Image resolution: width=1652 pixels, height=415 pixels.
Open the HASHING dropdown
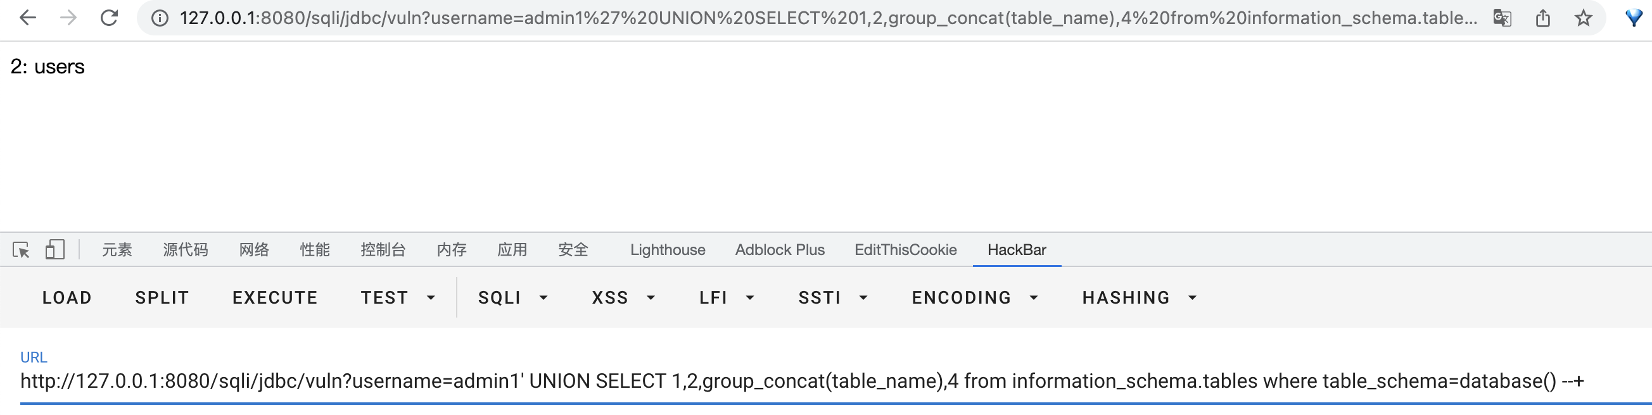[1139, 298]
